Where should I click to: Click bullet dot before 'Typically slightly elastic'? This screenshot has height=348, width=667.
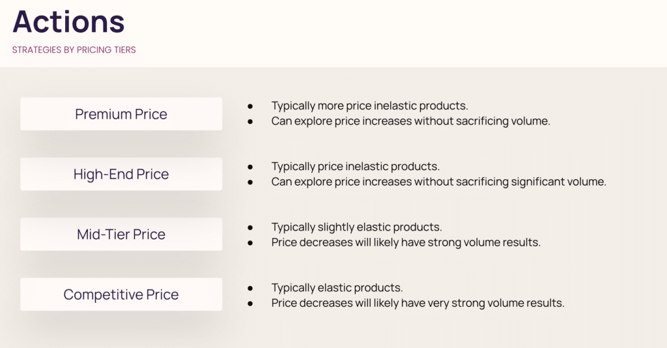pos(250,227)
